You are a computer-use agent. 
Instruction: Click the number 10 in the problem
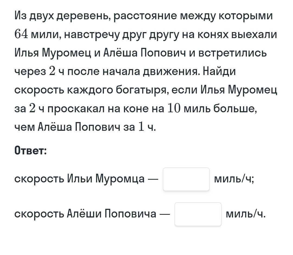coord(174,108)
